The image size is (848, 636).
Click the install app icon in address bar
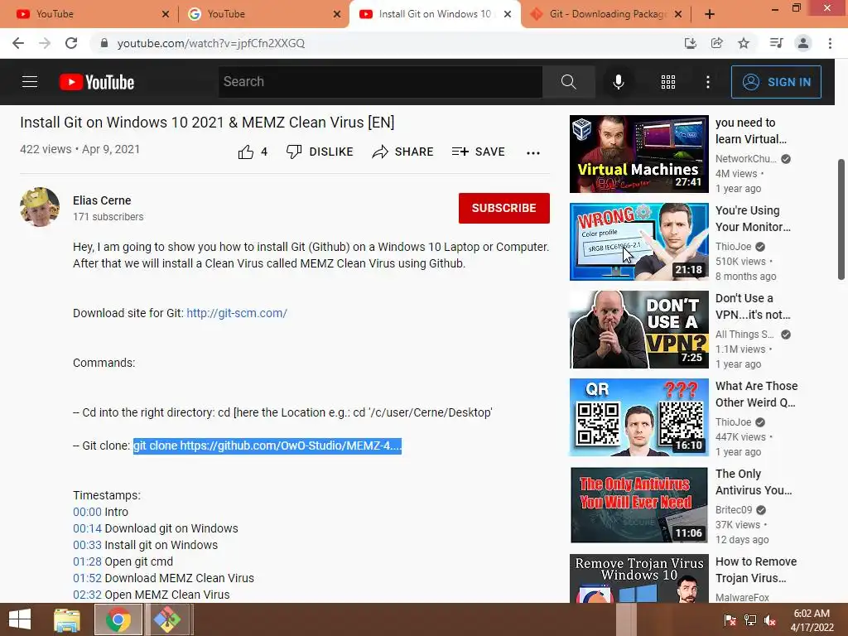[690, 43]
